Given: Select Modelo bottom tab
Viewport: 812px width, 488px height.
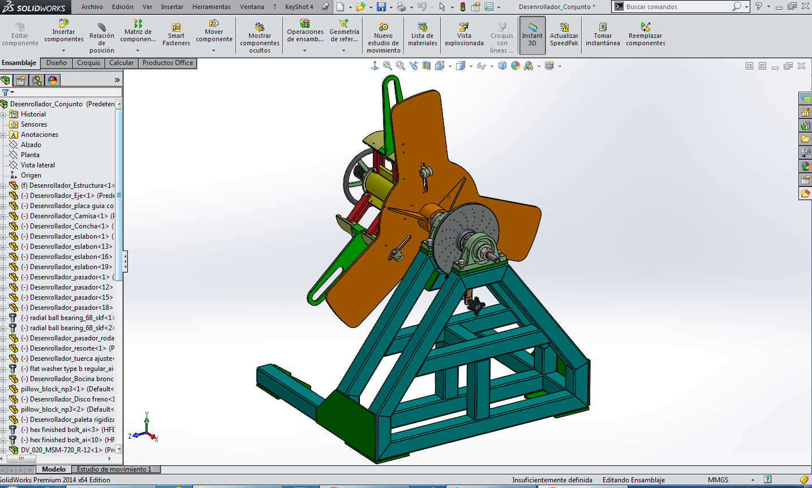Looking at the screenshot, I should pyautogui.click(x=54, y=469).
